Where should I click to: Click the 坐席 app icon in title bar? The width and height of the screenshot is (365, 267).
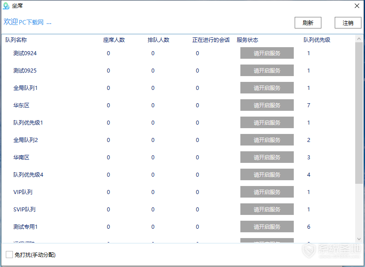tap(6, 6)
